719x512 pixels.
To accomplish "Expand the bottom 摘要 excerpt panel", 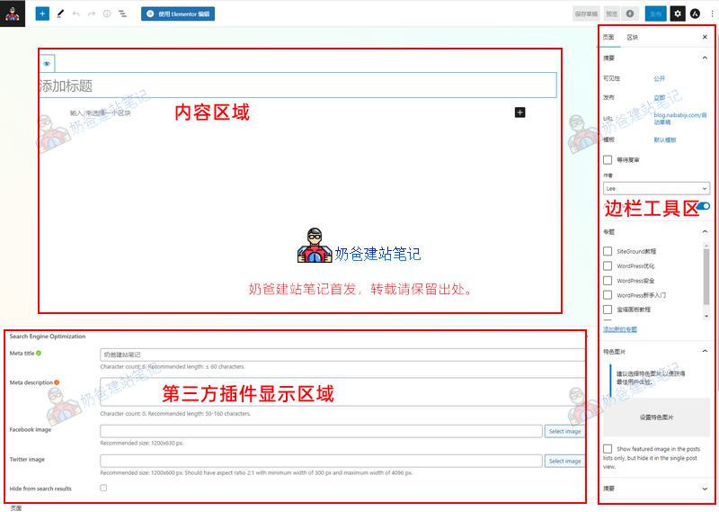I will pos(705,489).
